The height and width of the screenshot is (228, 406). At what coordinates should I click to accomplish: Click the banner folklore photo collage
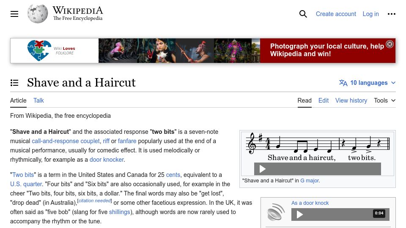coord(179,51)
